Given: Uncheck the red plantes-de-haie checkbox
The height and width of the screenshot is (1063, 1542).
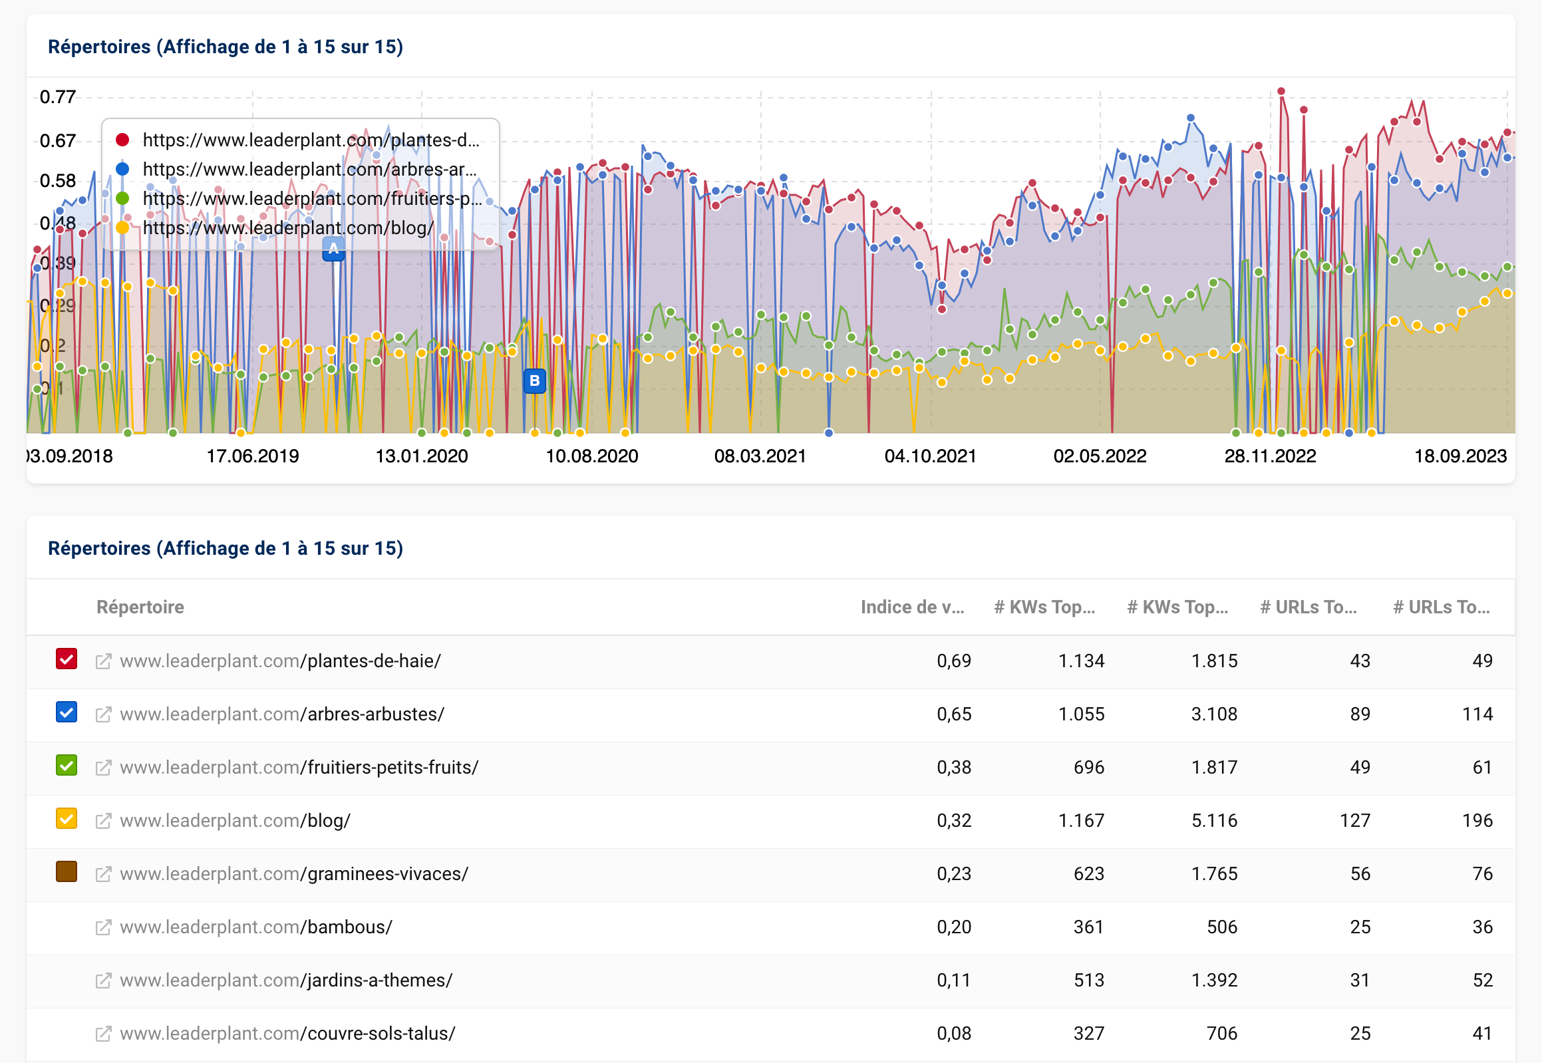Looking at the screenshot, I should [67, 659].
